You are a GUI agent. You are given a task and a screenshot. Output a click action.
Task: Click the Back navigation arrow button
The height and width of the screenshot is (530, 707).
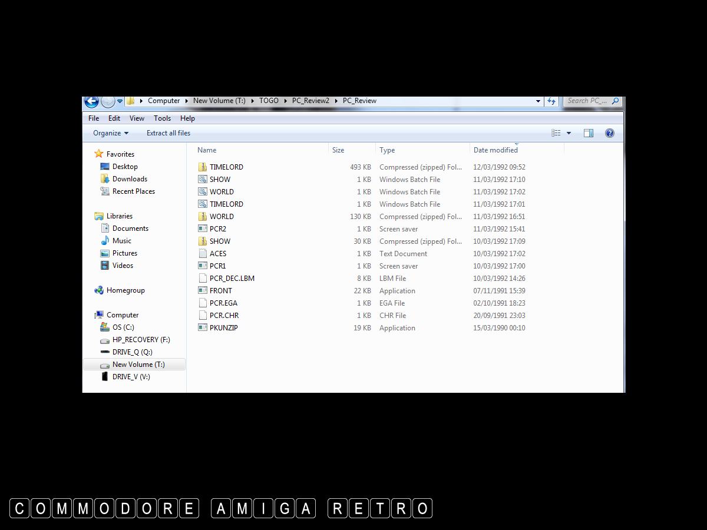[x=91, y=101]
